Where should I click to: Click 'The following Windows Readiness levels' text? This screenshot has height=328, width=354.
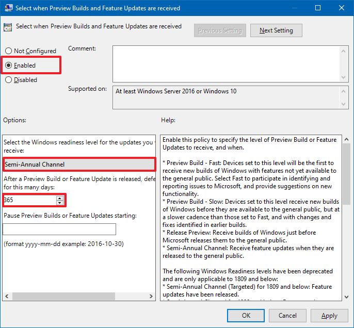[248, 275]
